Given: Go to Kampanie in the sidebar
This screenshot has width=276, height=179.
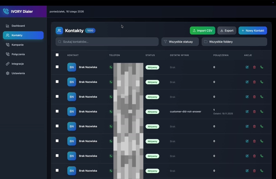Looking at the screenshot, I should click(x=18, y=45).
